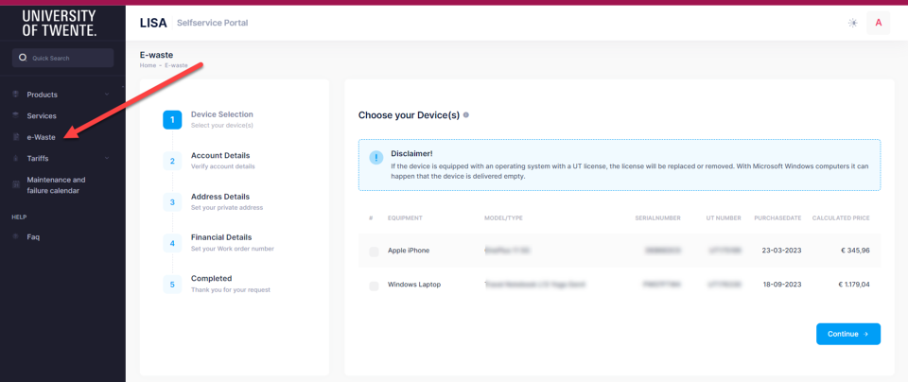The height and width of the screenshot is (382, 908).
Task: Click the Disclaimer exclamation icon
Action: (376, 157)
